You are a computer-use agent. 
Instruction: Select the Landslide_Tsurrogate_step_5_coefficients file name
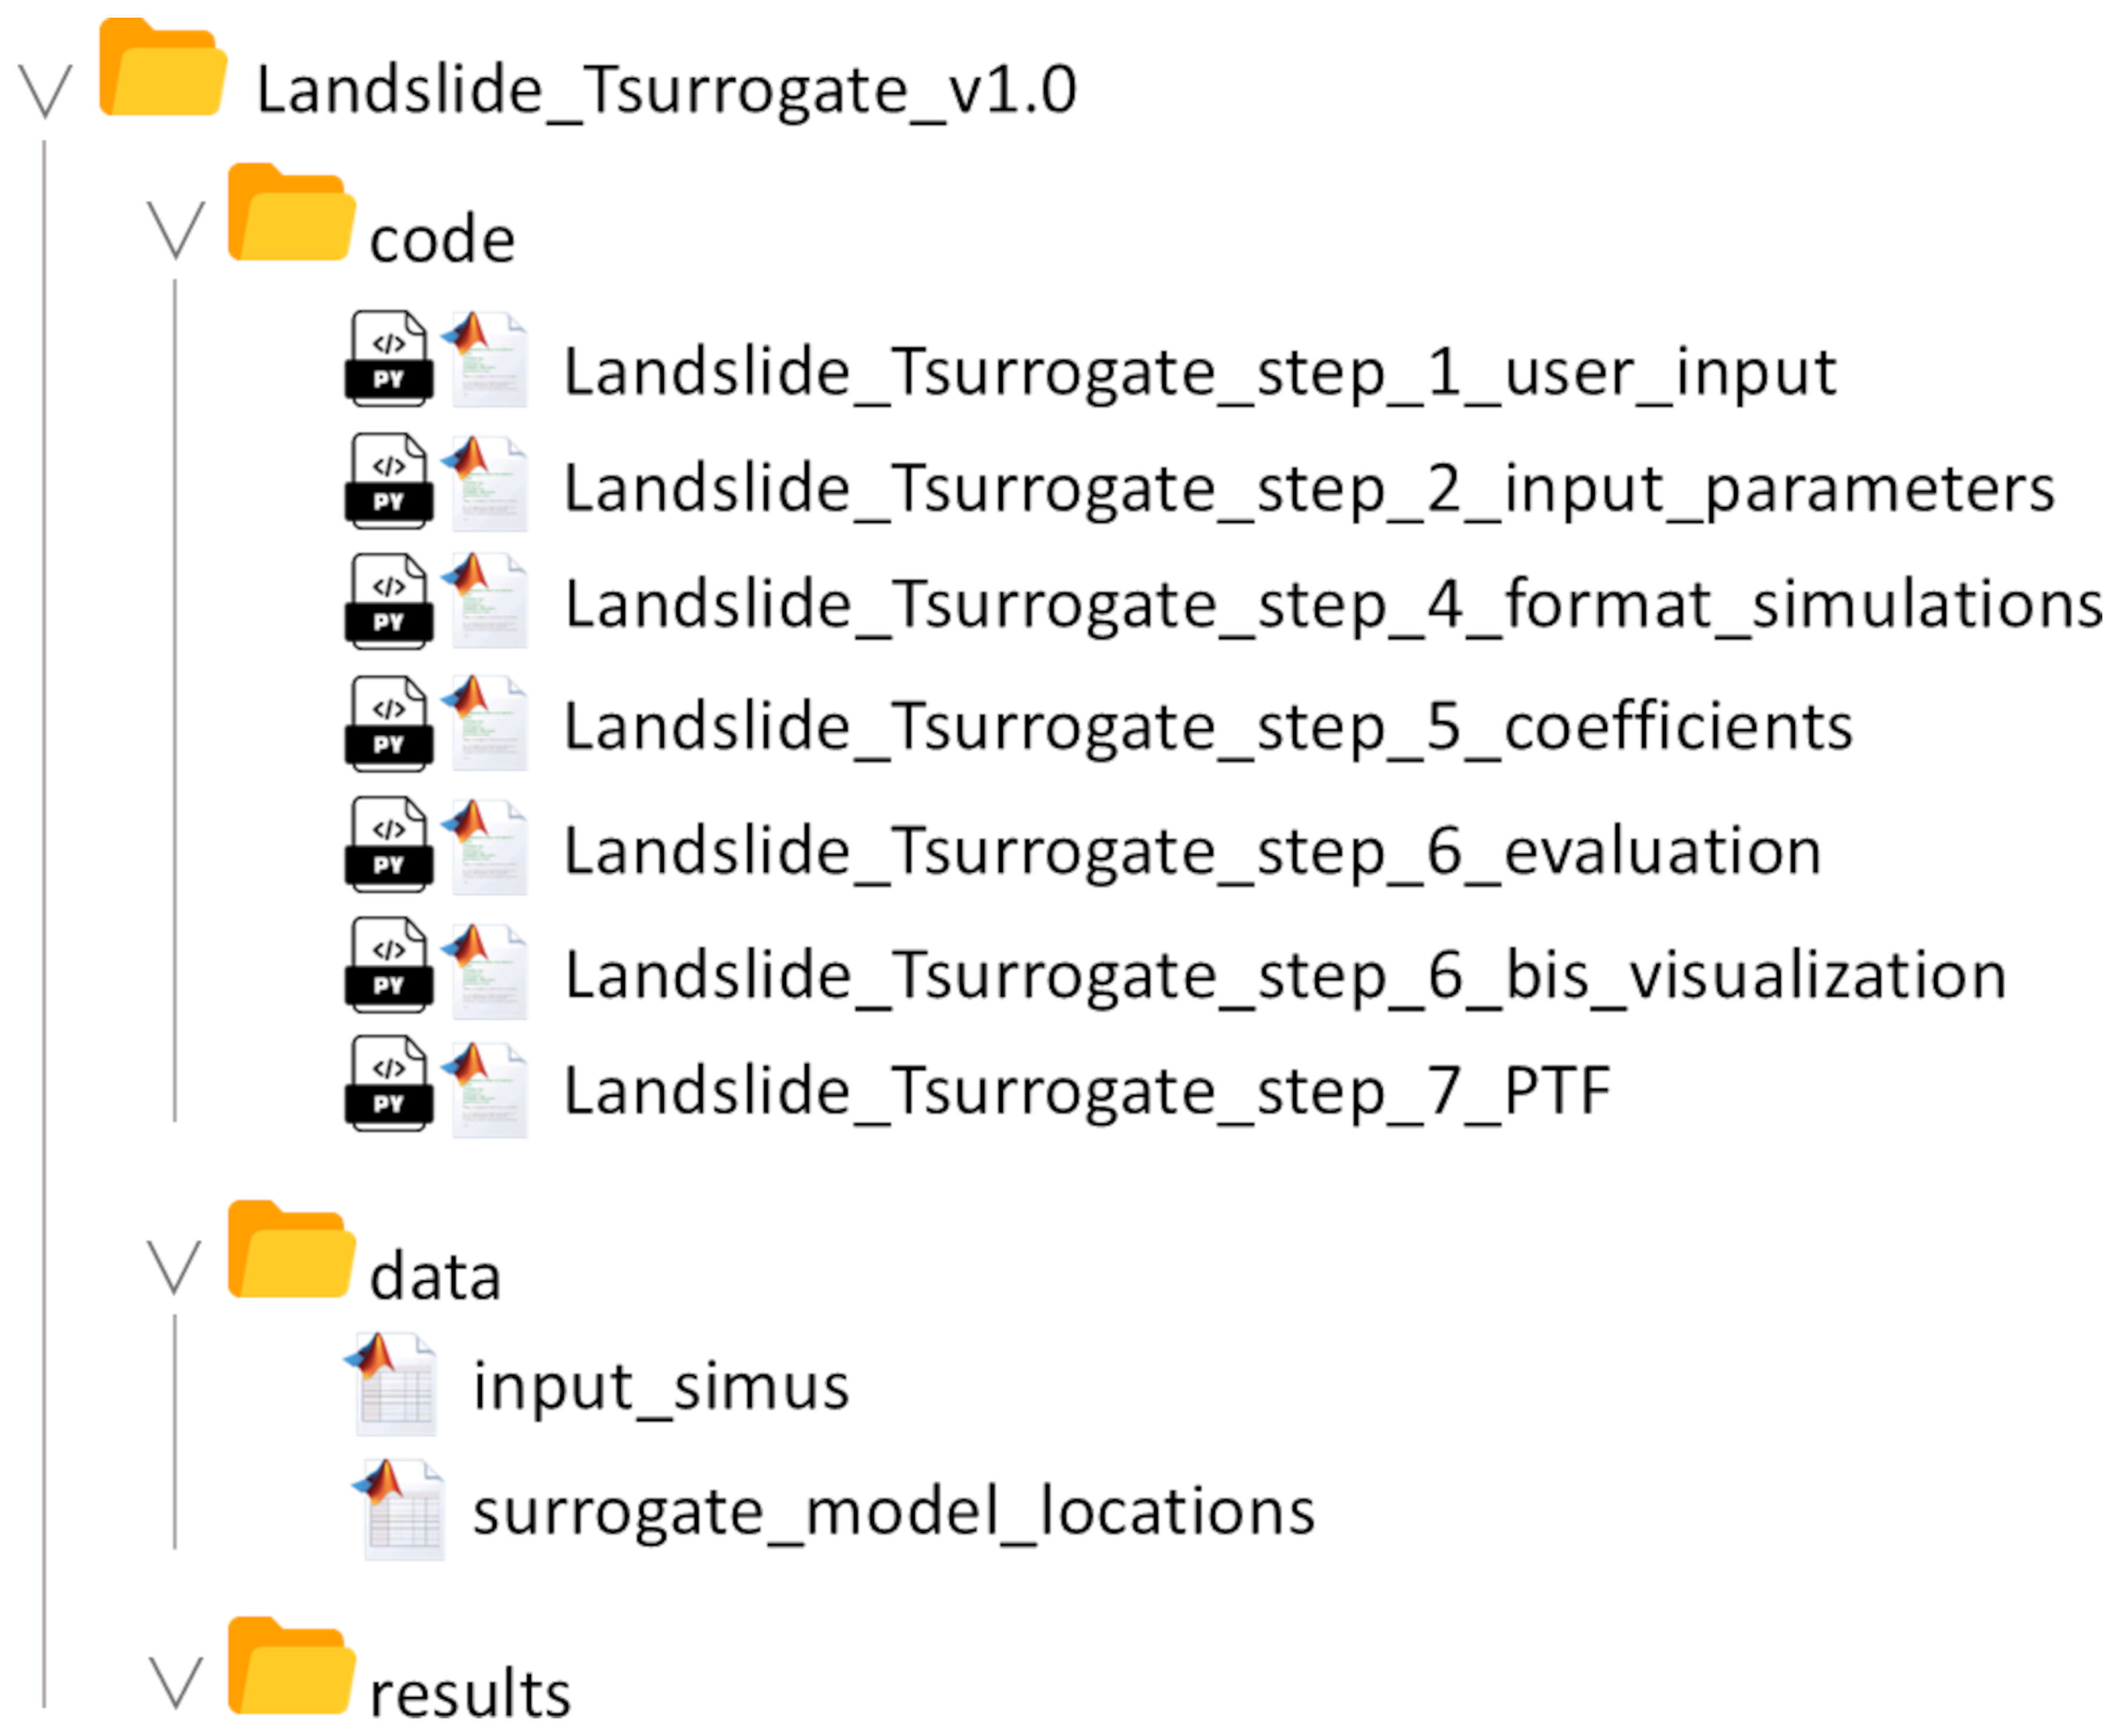1207,727
